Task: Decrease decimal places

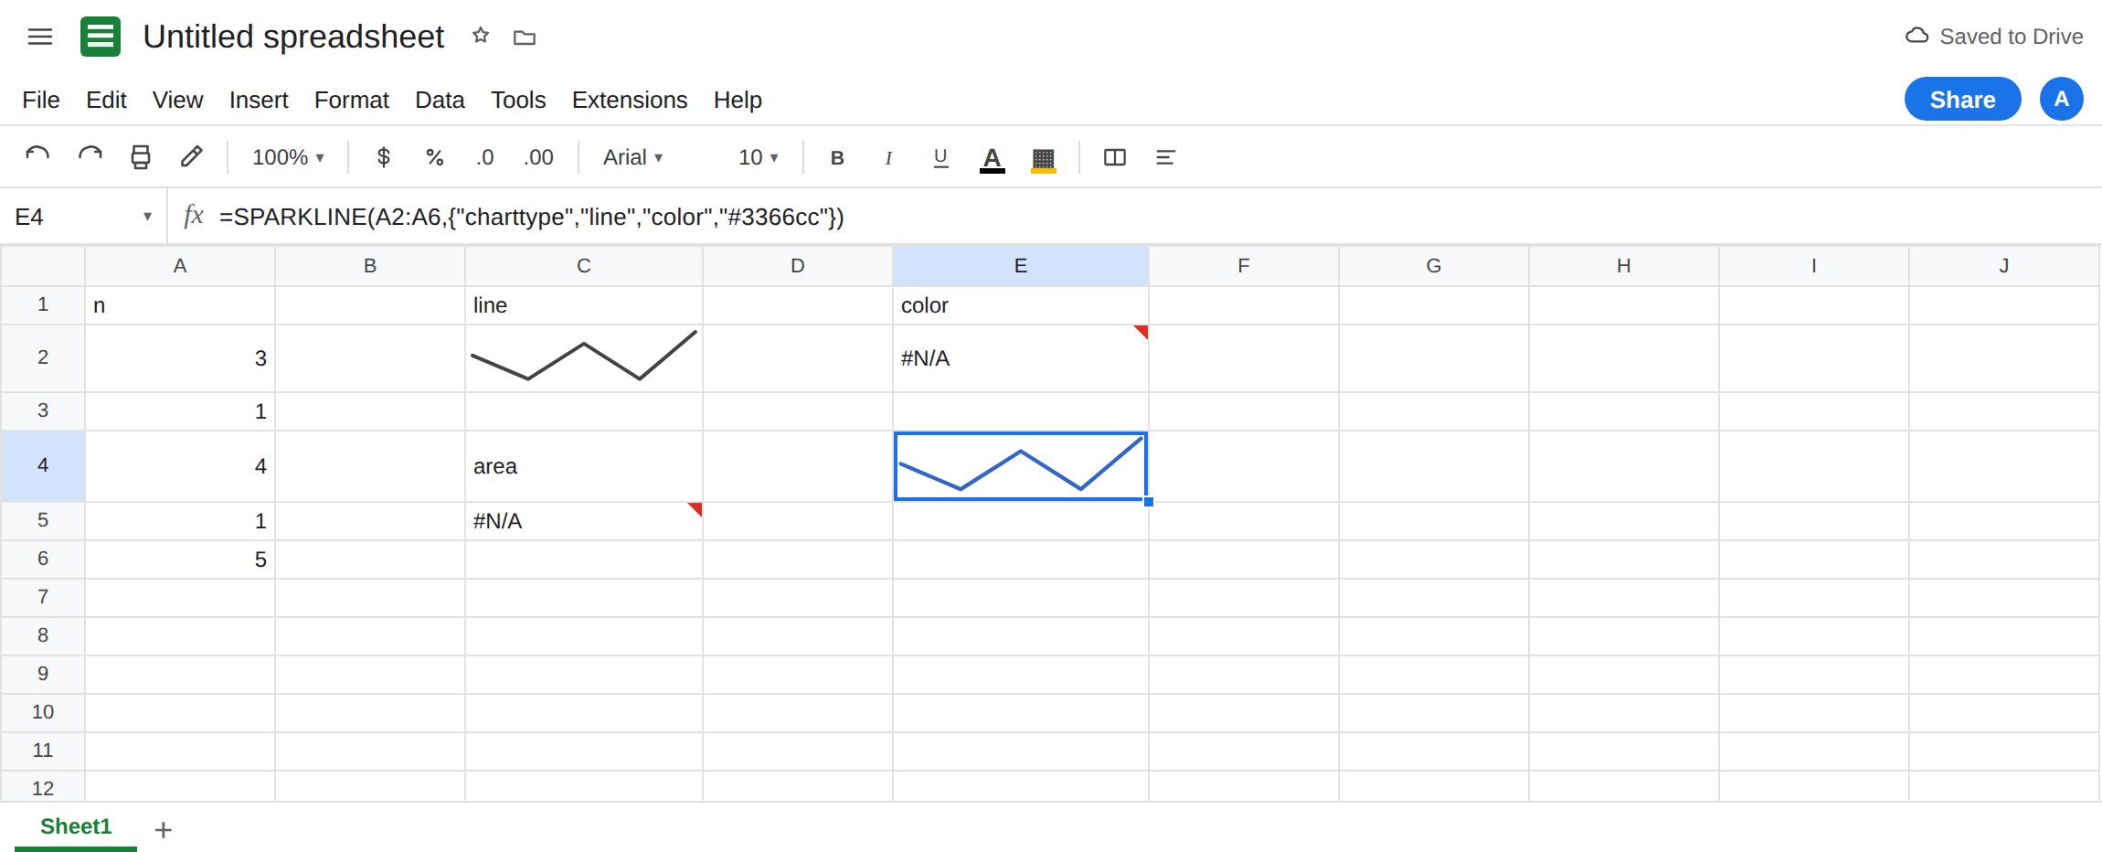Action: pos(485,157)
